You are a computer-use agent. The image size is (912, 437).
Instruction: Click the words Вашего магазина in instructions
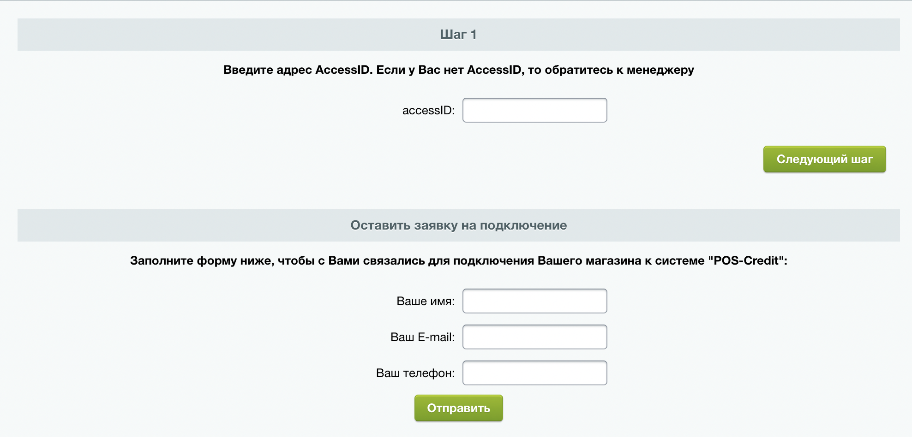pyautogui.click(x=589, y=261)
